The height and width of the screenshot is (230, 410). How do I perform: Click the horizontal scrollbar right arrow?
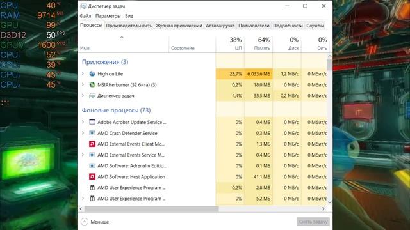[323, 209]
